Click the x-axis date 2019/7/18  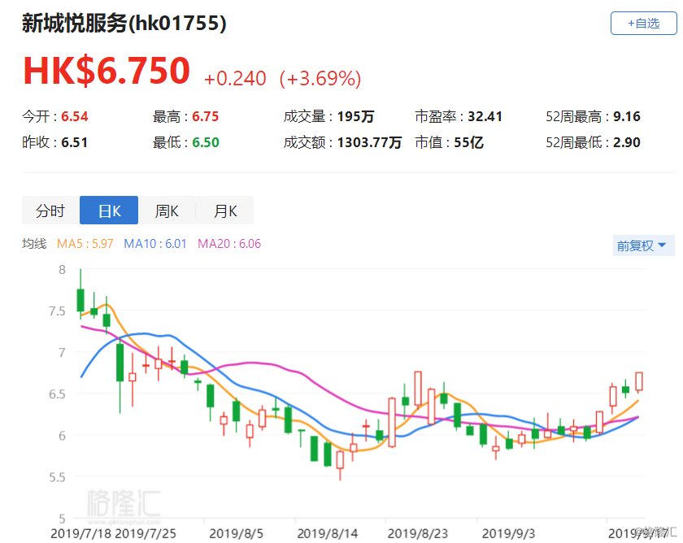81,534
